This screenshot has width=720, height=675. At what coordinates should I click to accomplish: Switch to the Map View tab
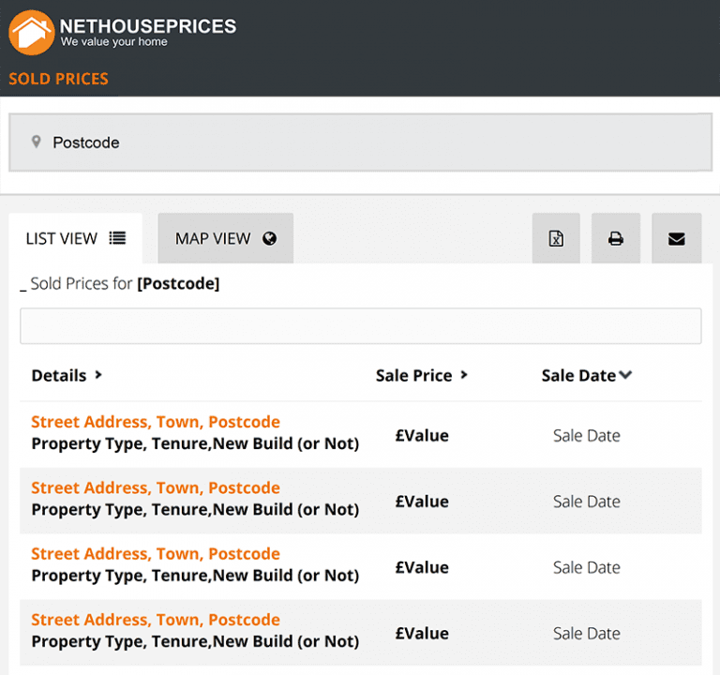225,238
